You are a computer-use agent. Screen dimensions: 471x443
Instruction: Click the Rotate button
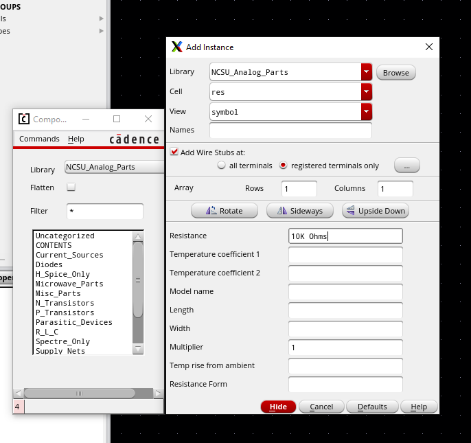tap(225, 211)
